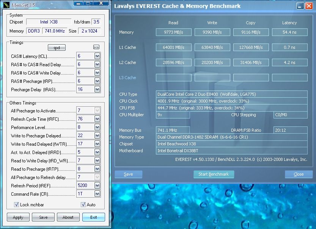Open Write to Read Delayed (tWTR) dropdown
This screenshot has width=316, height=229.
pos(97,144)
